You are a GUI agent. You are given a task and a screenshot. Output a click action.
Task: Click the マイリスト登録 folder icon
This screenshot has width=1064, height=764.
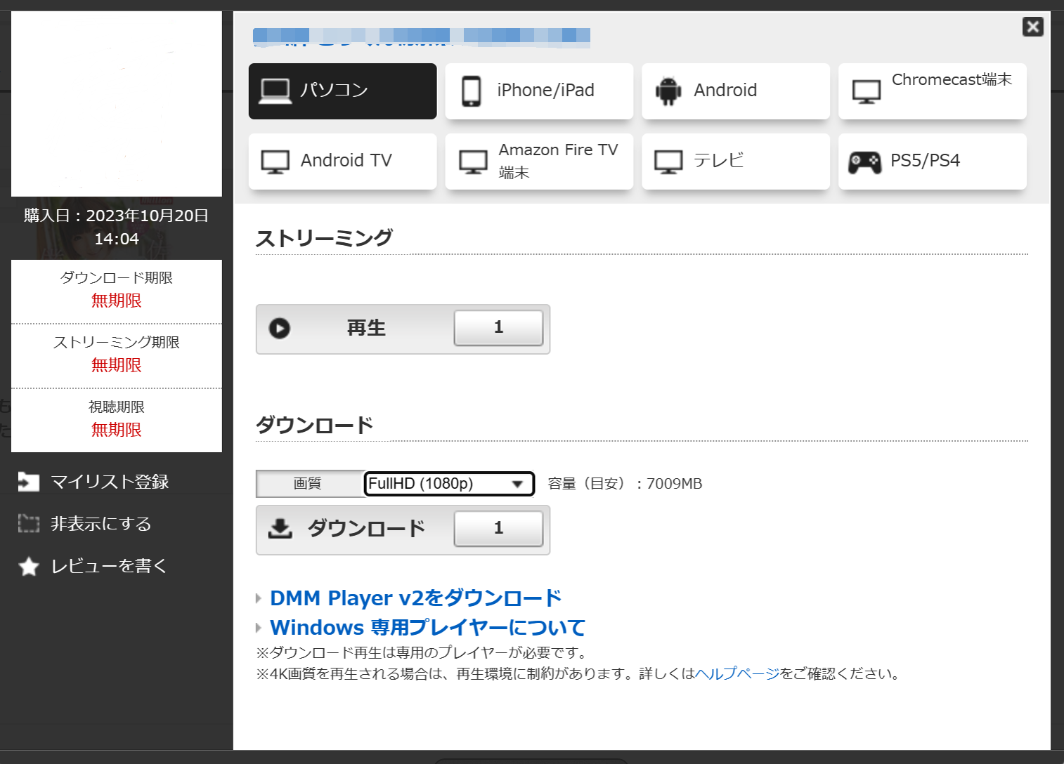tap(29, 482)
